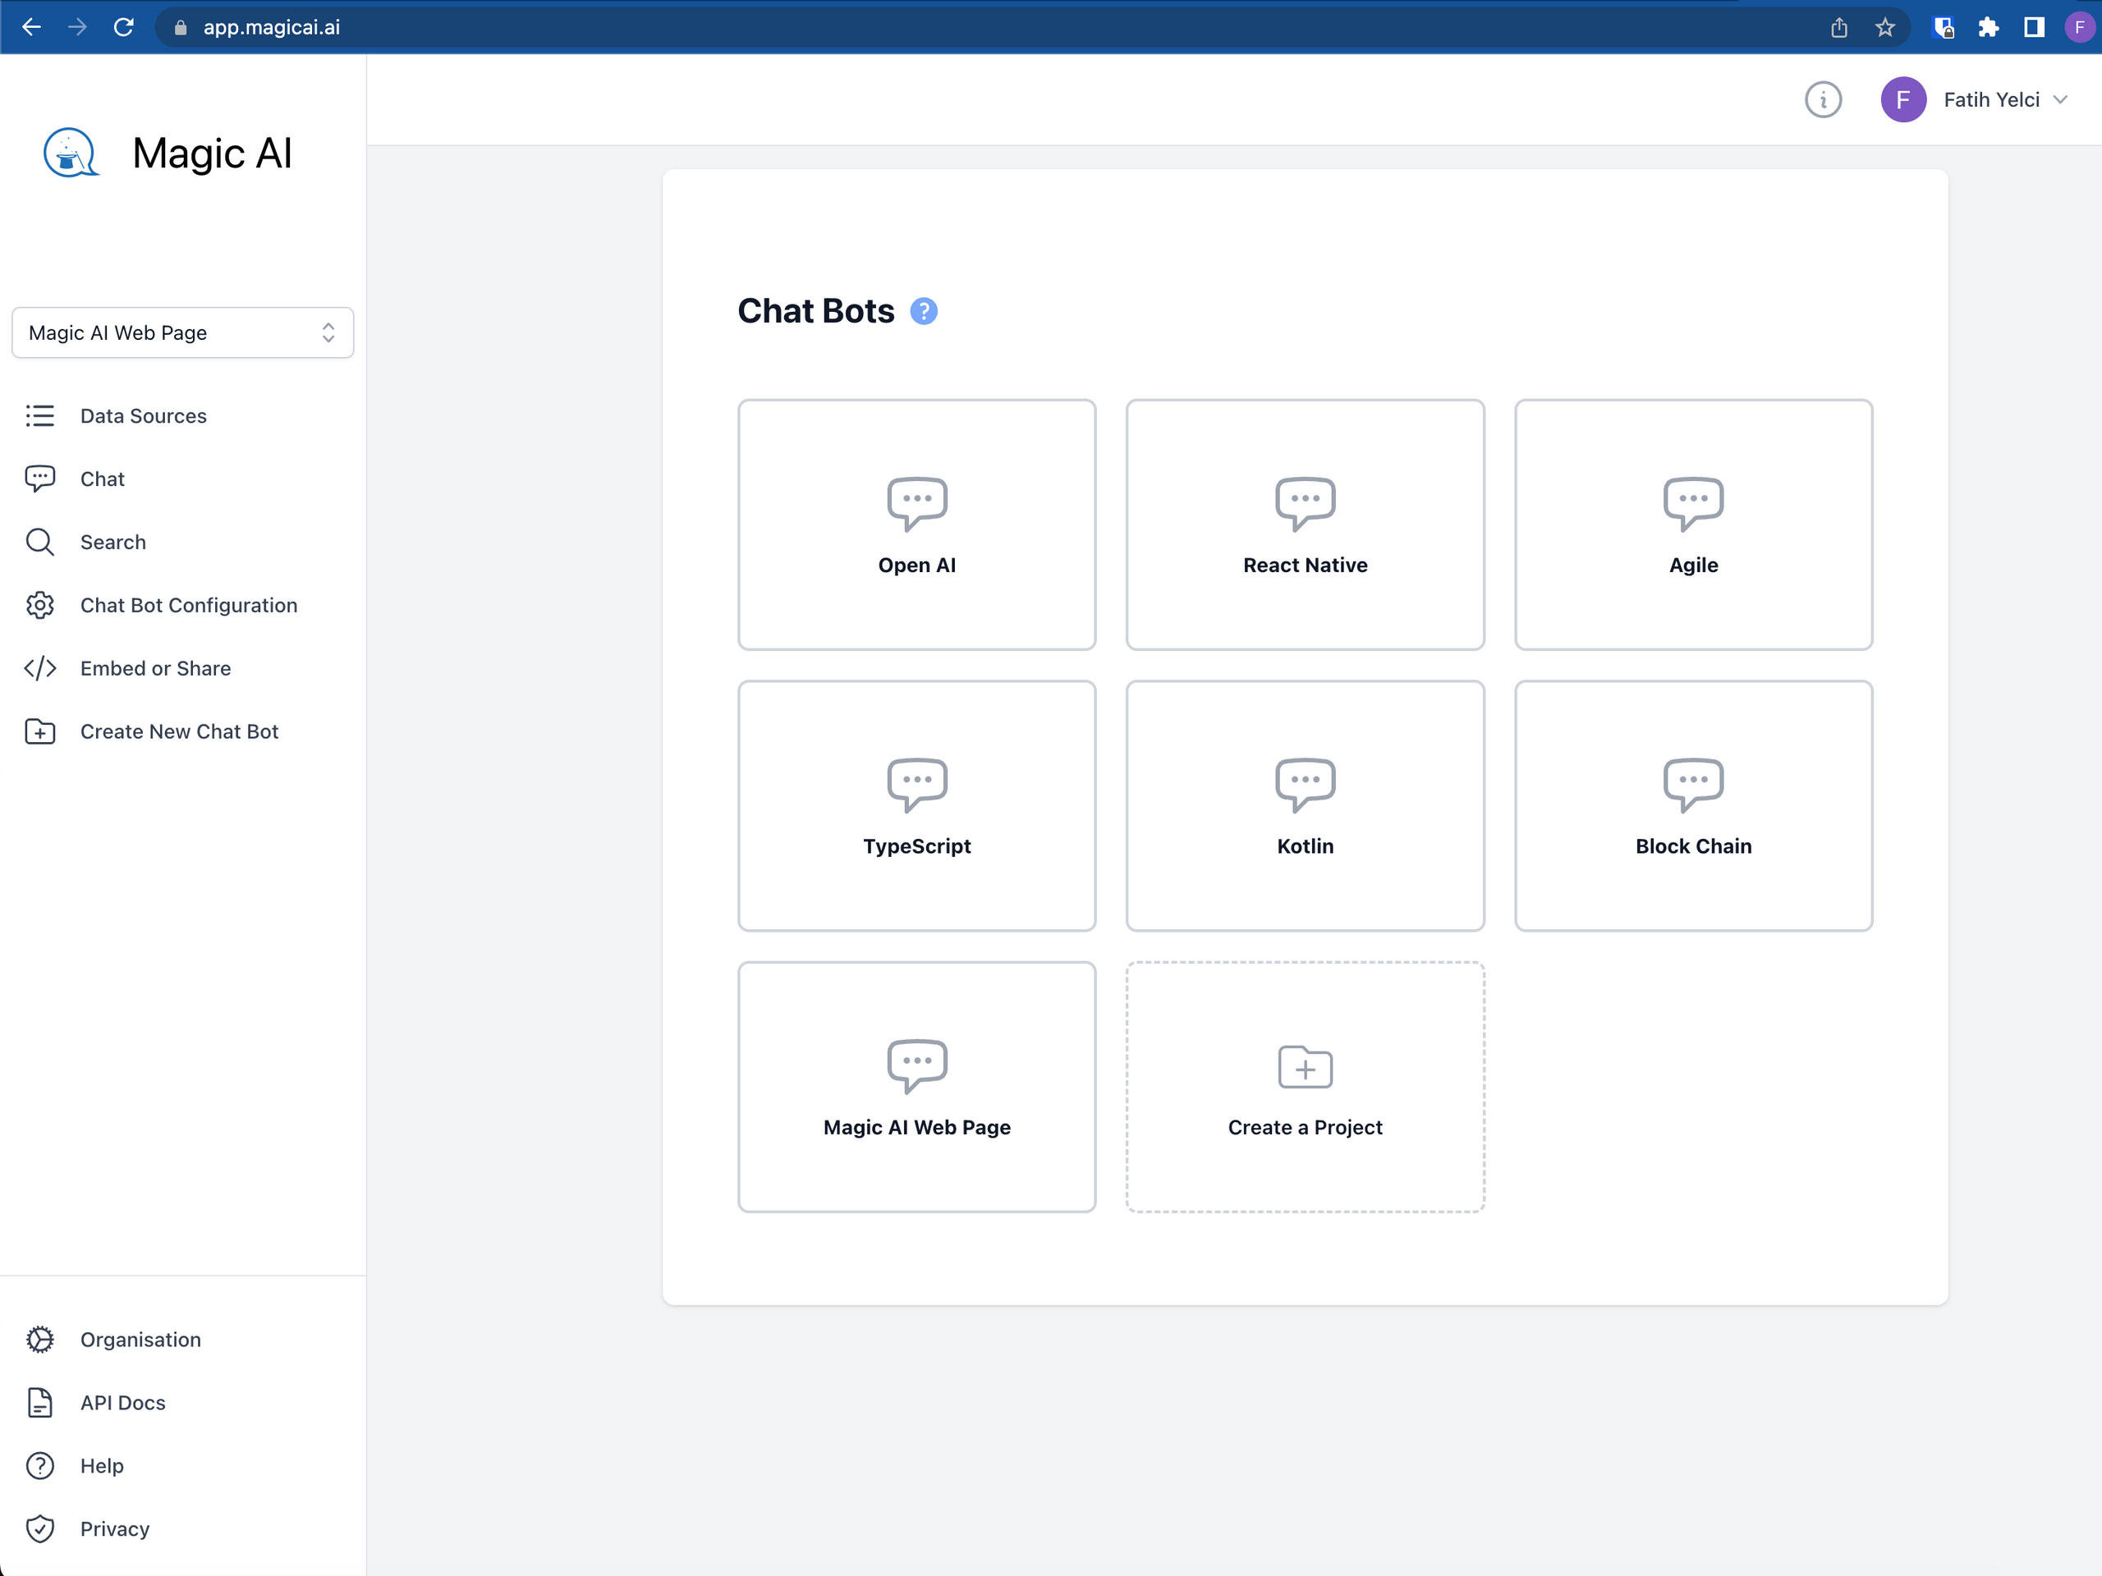Click the blue help icon beside Chat Bots

click(924, 312)
